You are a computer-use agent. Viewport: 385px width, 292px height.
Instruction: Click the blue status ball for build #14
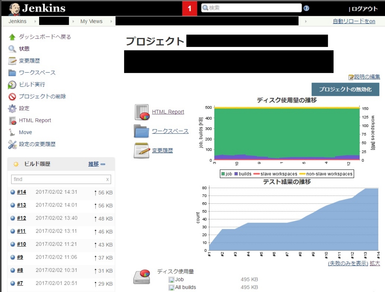pos(13,192)
